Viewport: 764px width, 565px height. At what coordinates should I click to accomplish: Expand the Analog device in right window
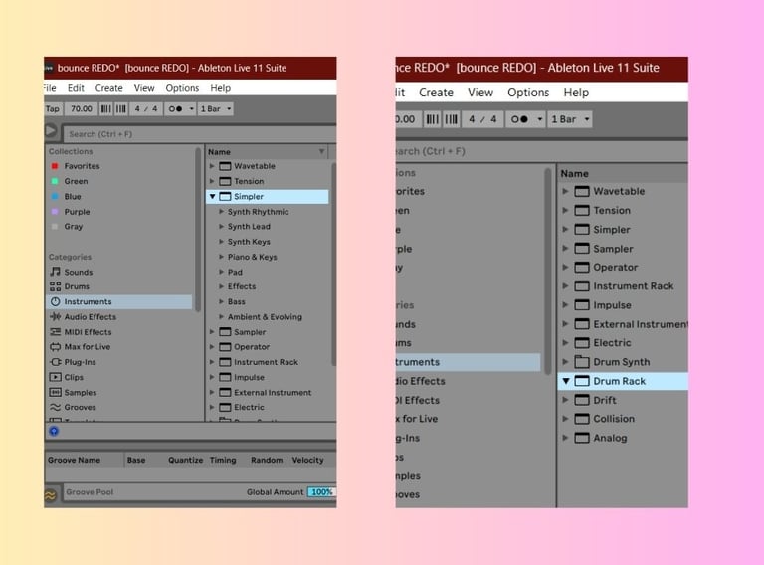565,438
